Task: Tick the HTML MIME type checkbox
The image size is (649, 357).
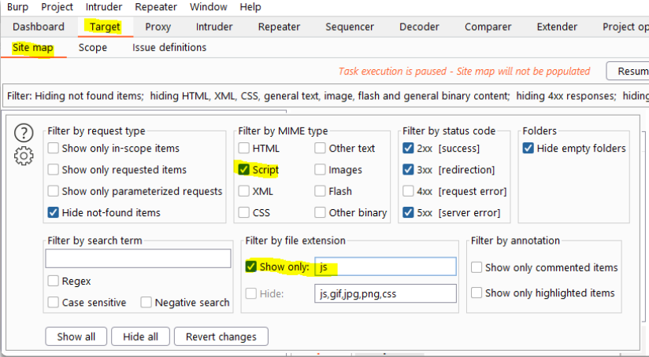Action: (244, 148)
